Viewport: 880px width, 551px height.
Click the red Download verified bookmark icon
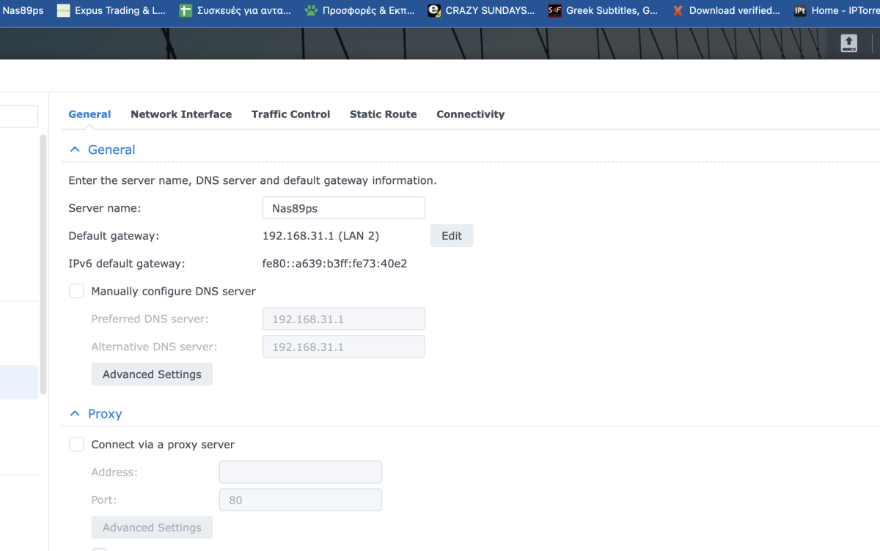677,10
